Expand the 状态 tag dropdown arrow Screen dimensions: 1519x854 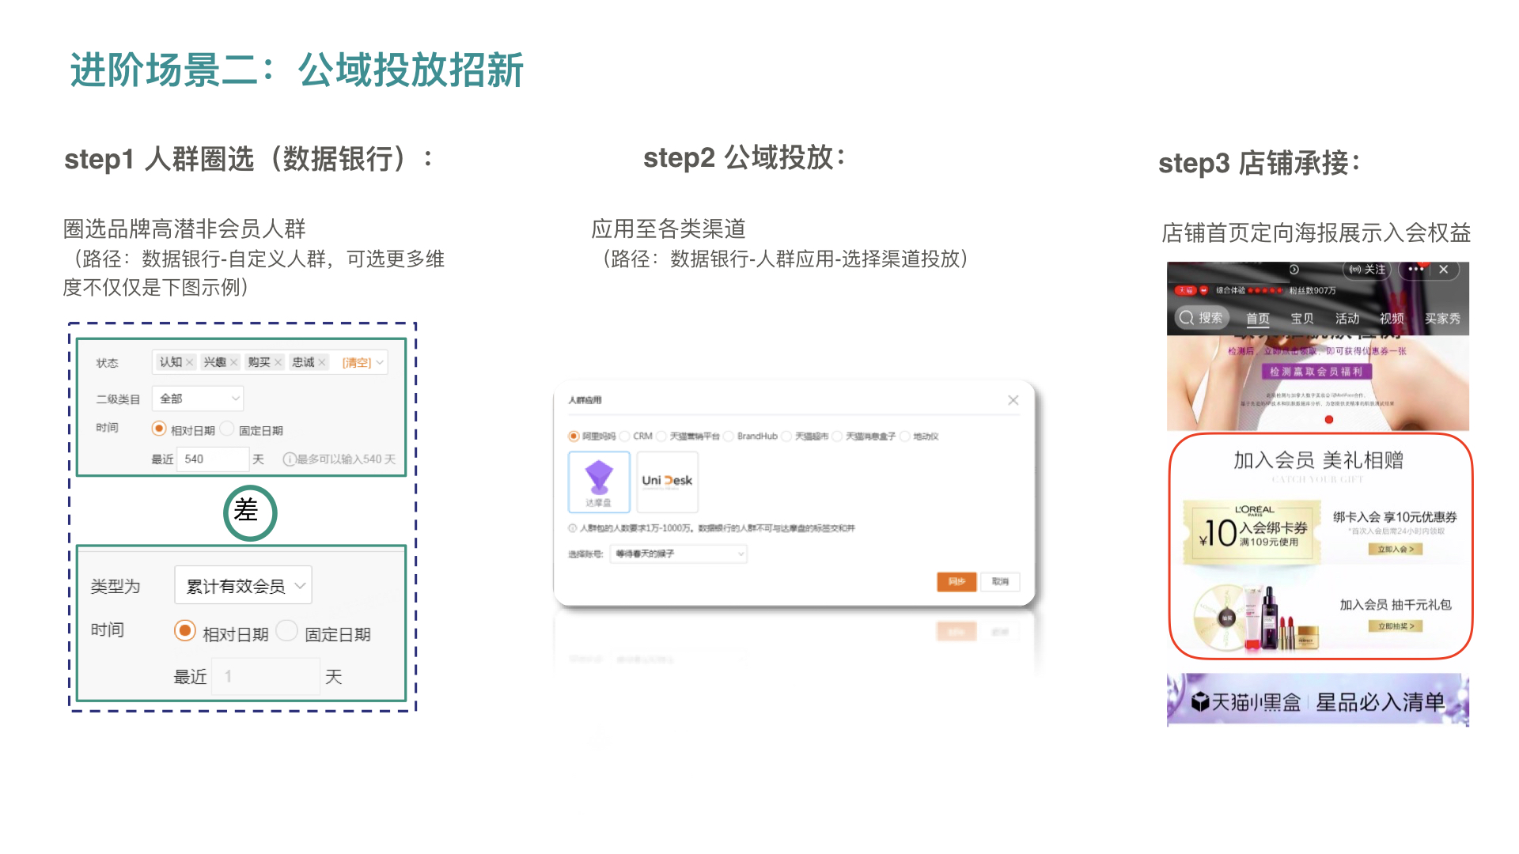381,362
